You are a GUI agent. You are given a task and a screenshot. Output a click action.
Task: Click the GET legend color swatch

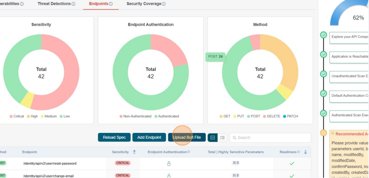click(221, 116)
